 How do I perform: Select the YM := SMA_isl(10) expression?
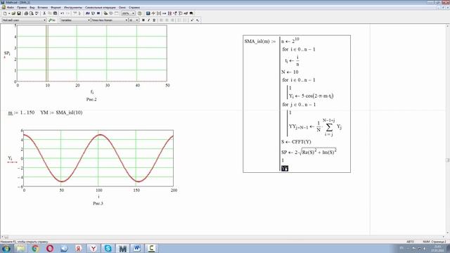coord(61,112)
